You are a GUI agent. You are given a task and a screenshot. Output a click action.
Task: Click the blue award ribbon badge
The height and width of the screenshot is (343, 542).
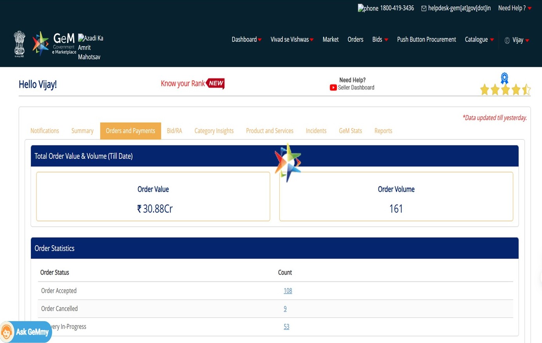[x=504, y=78]
